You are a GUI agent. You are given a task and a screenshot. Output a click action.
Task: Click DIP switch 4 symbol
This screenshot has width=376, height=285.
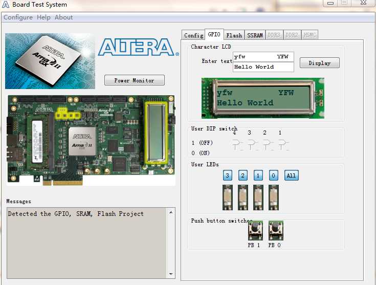(237, 145)
